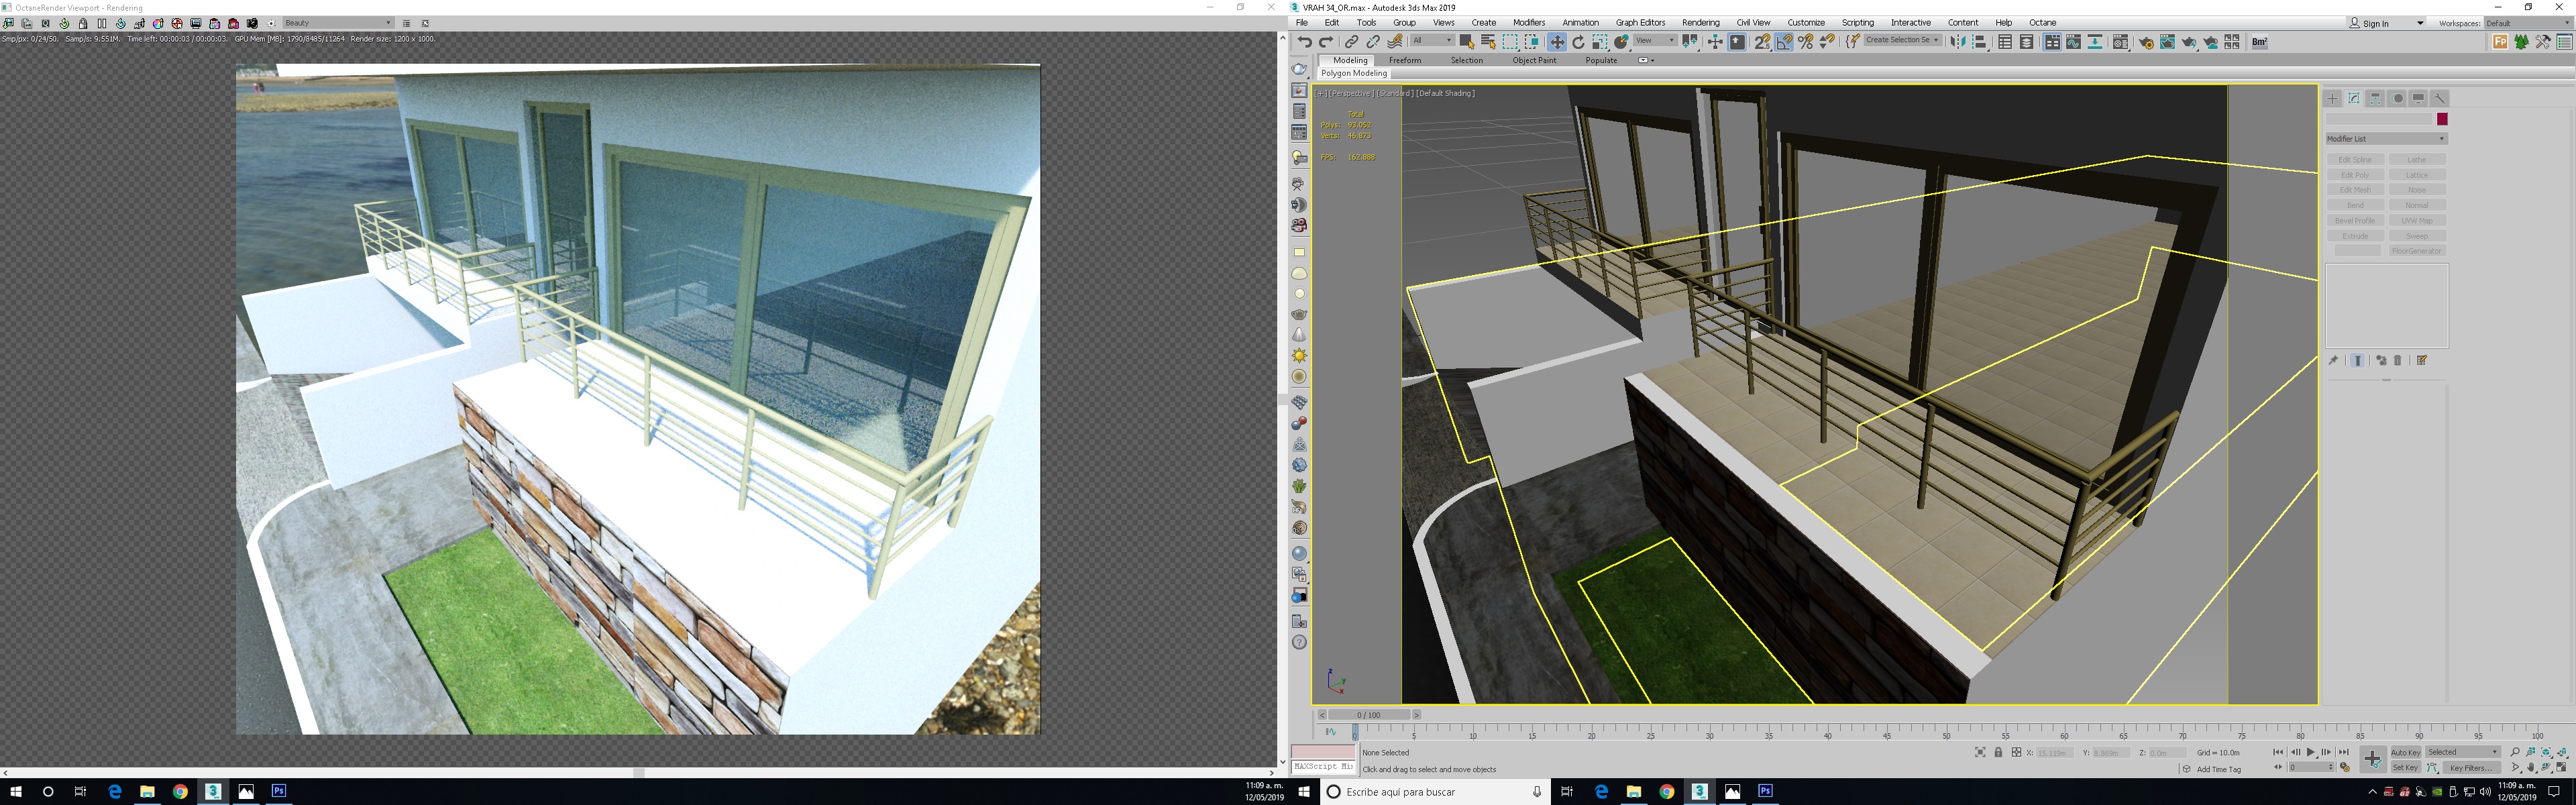This screenshot has width=2576, height=805.
Task: Pause rendering in Octane viewport toolbar
Action: [x=102, y=23]
